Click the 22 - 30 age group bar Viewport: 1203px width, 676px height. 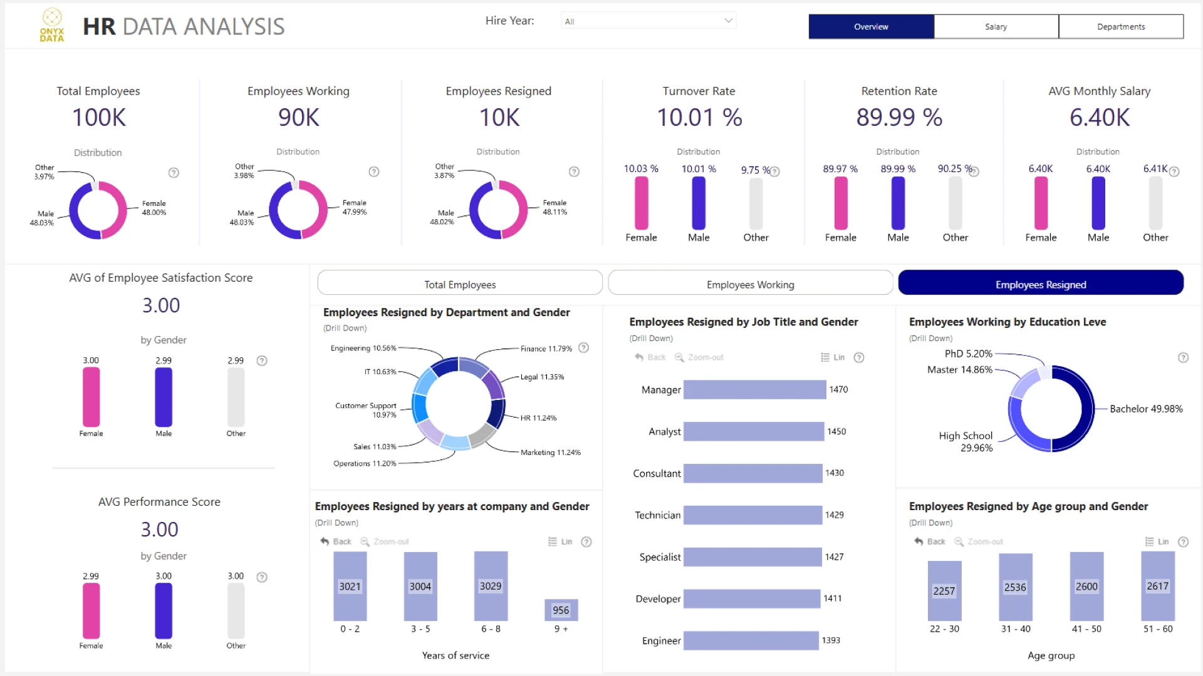944,591
